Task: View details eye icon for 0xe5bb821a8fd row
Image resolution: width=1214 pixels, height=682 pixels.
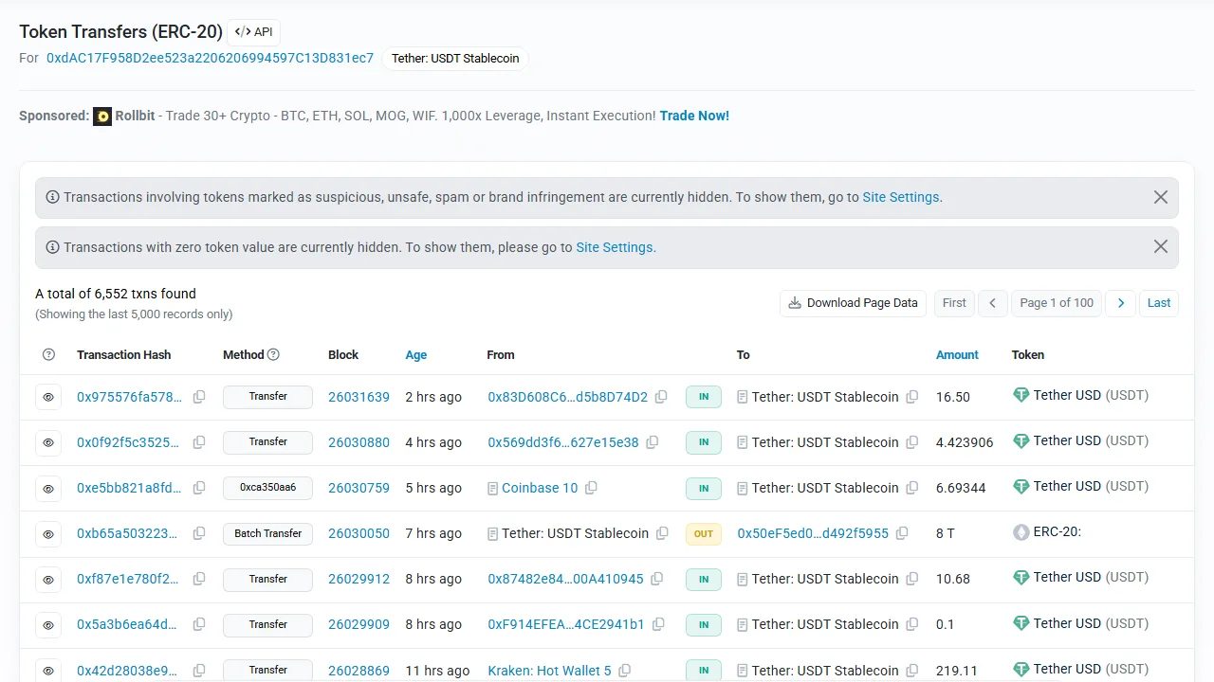Action: pos(48,488)
